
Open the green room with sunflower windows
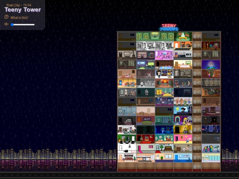tap(155, 37)
